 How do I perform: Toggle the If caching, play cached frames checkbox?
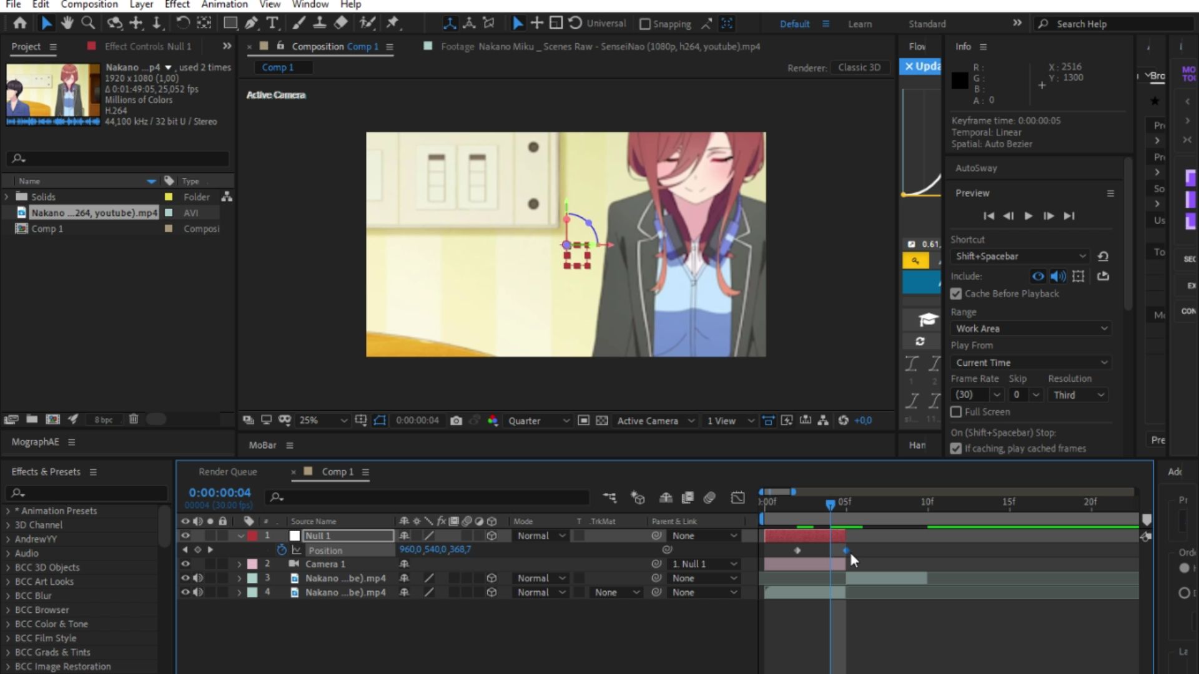pyautogui.click(x=956, y=449)
